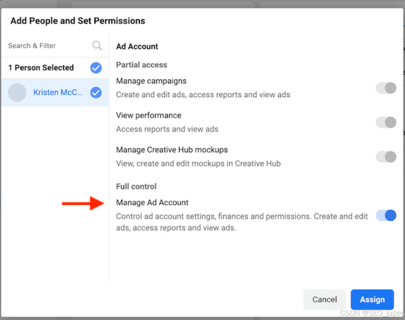The height and width of the screenshot is (320, 405).
Task: Click the Manage Creative Hub mockups title
Action: coord(171,150)
